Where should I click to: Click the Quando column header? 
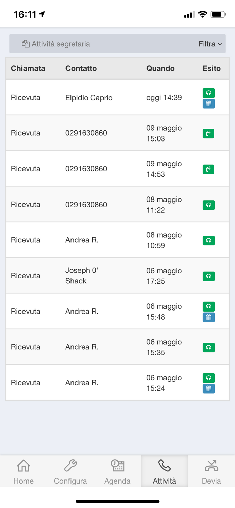tap(160, 68)
